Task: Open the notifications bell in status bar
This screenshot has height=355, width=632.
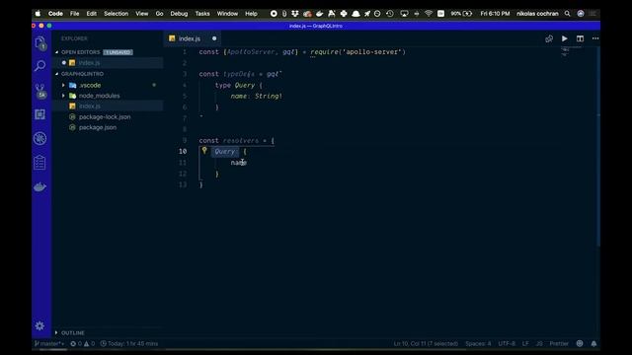Action: coord(593,343)
